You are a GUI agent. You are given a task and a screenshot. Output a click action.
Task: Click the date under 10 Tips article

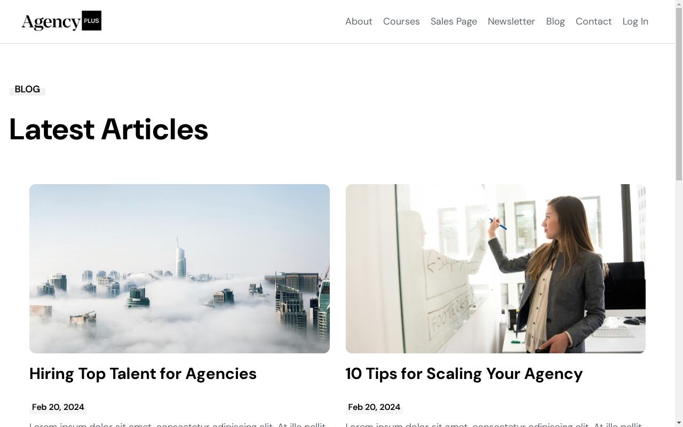click(x=374, y=407)
